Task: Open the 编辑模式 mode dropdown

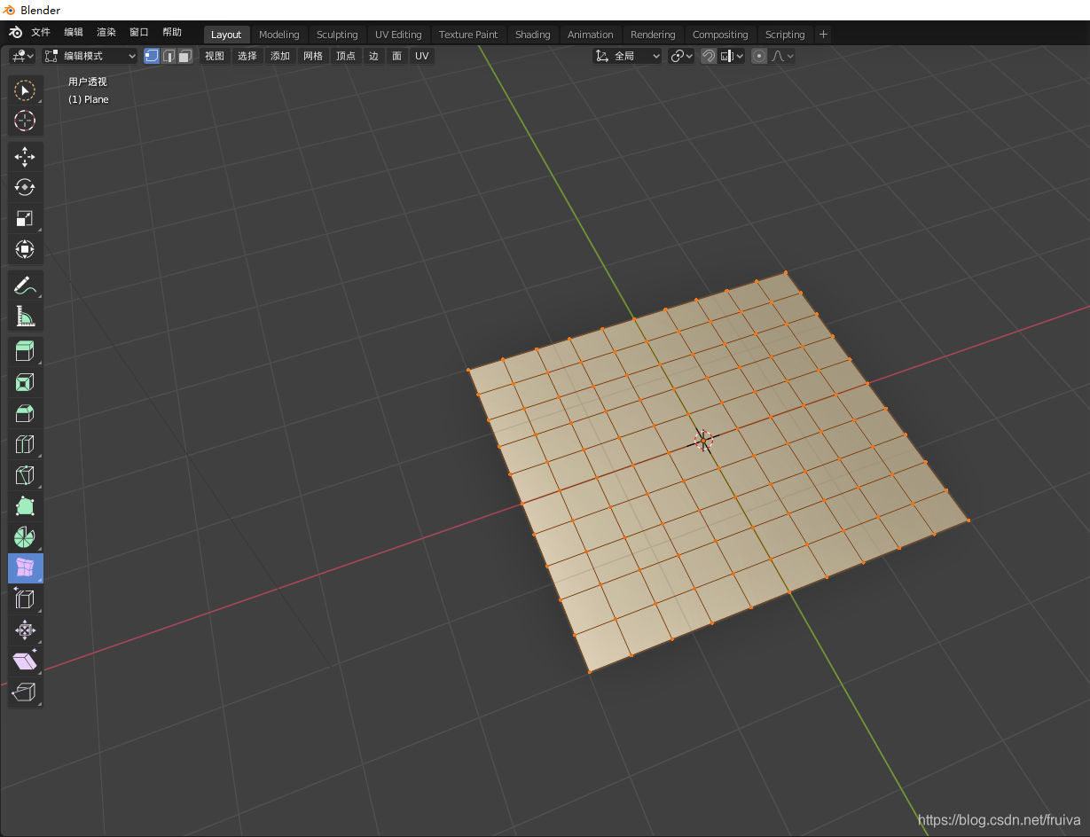Action: (90, 56)
